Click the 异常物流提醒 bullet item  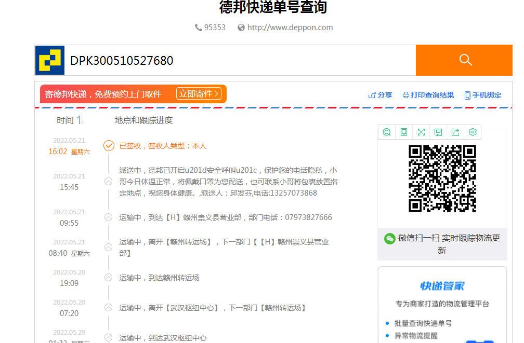416,336
